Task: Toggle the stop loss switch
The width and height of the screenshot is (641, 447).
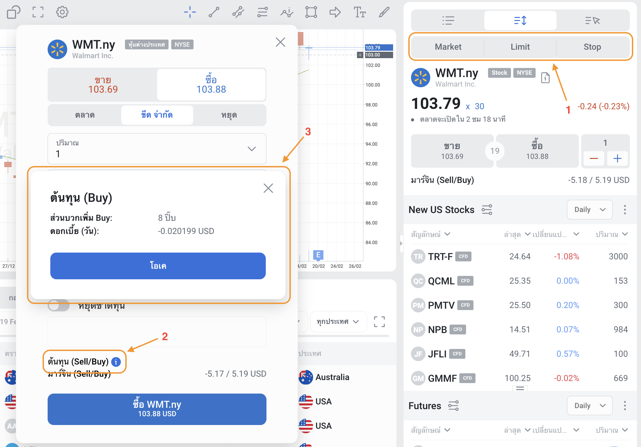Action: coord(58,305)
